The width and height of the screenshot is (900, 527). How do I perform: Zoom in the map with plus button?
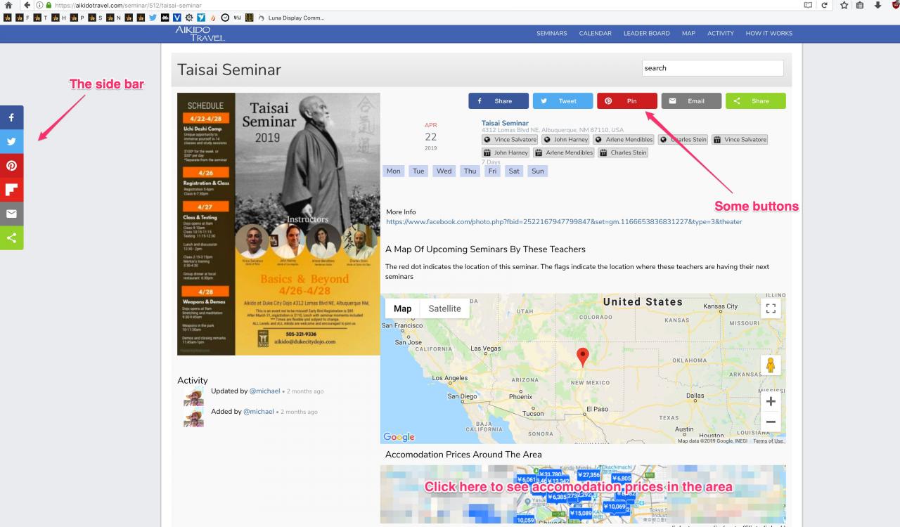(771, 401)
